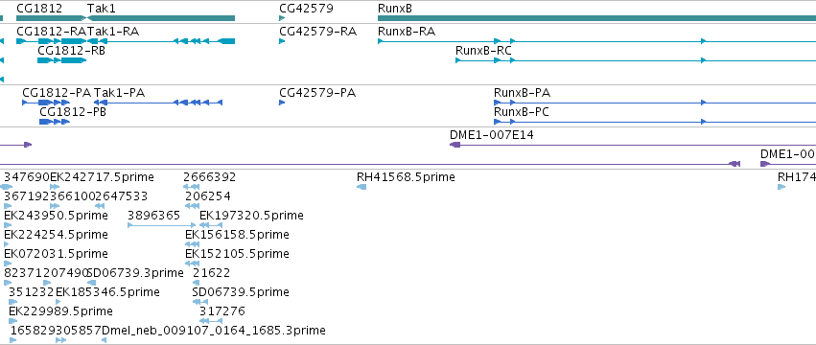Select the RunxB-RC transcript line

[636, 60]
